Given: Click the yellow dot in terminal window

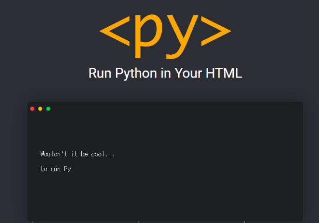Looking at the screenshot, I should [40, 109].
